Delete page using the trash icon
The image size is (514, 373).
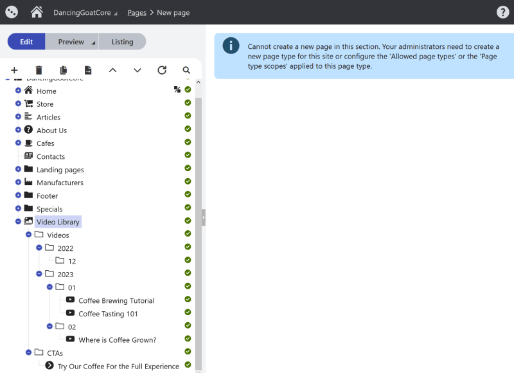click(x=39, y=70)
